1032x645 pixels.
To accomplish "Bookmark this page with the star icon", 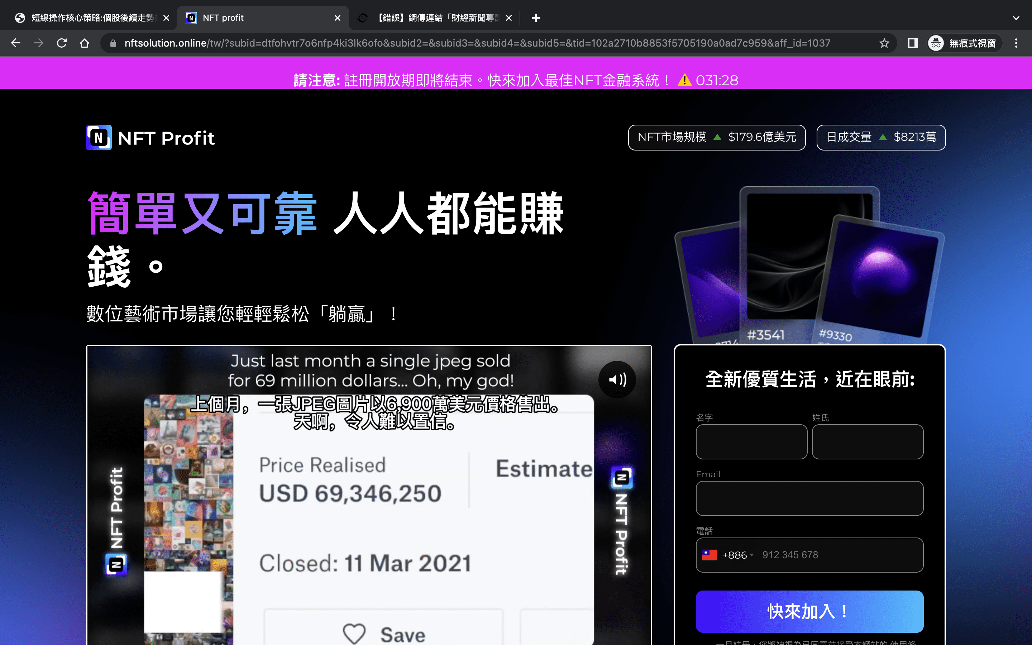I will click(884, 43).
